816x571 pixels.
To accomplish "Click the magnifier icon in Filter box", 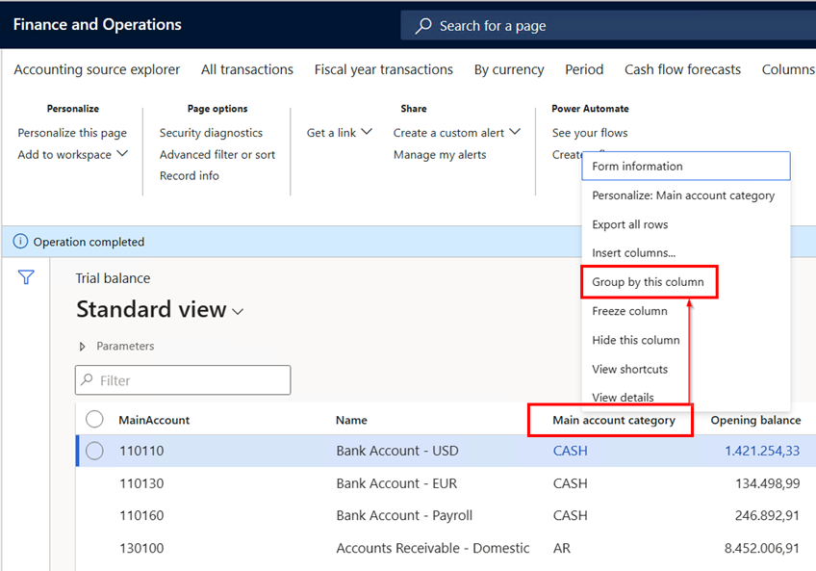I will pyautogui.click(x=87, y=379).
